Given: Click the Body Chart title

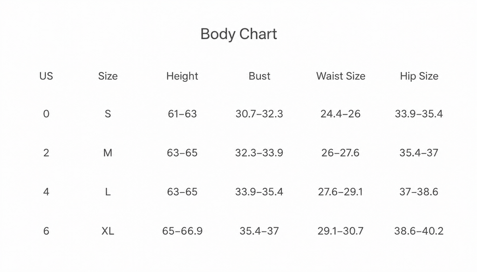Looking at the screenshot, I should [238, 34].
